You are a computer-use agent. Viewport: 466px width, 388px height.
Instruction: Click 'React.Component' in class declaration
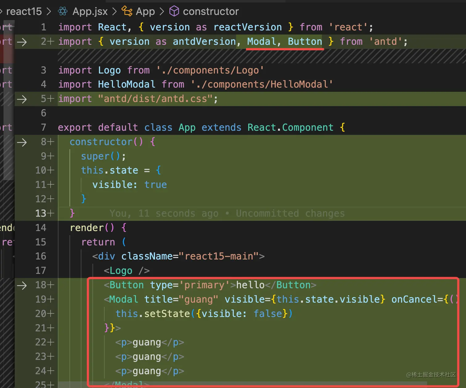pyautogui.click(x=290, y=127)
